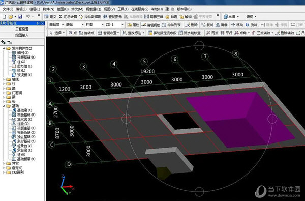The width and height of the screenshot is (305, 201).
Task: Select 剪力墙(Q) in the tree
Action: point(22,66)
